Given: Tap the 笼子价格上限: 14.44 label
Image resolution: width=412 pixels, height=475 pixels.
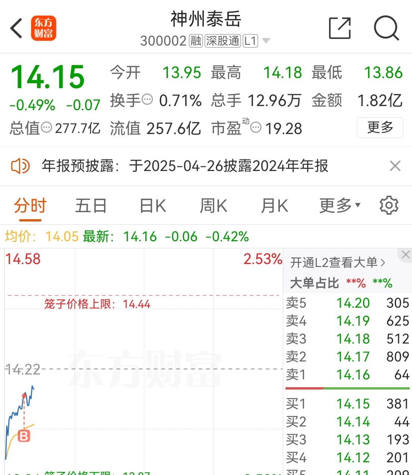Looking at the screenshot, I should pos(97,304).
